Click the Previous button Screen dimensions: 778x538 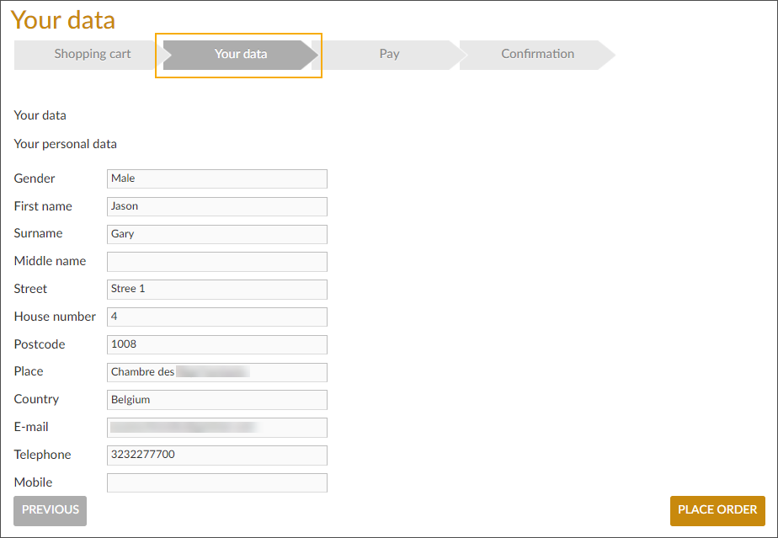coord(51,510)
